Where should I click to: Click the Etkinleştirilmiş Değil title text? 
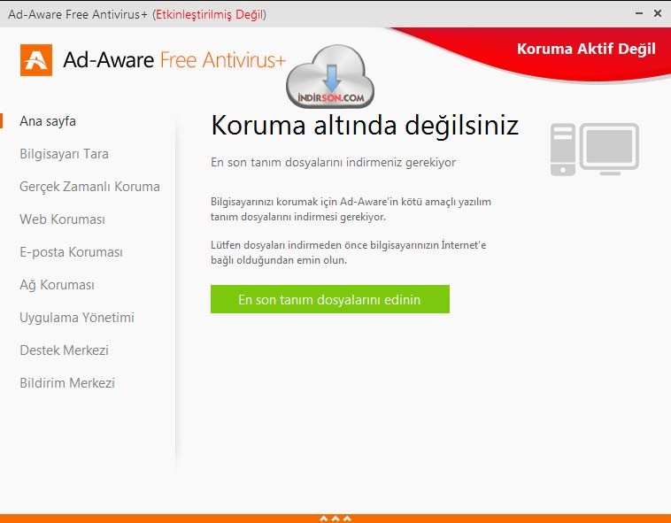(x=209, y=14)
